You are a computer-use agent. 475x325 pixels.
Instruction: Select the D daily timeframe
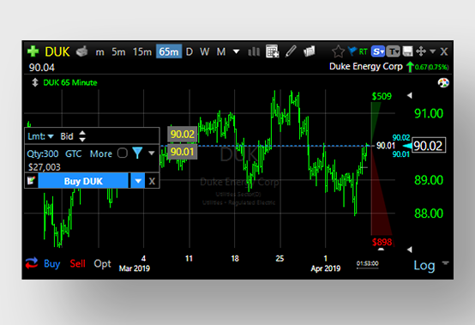click(x=189, y=51)
